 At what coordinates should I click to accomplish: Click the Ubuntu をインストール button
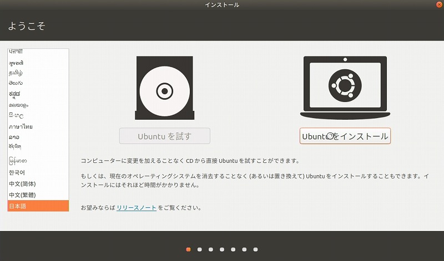[345, 136]
